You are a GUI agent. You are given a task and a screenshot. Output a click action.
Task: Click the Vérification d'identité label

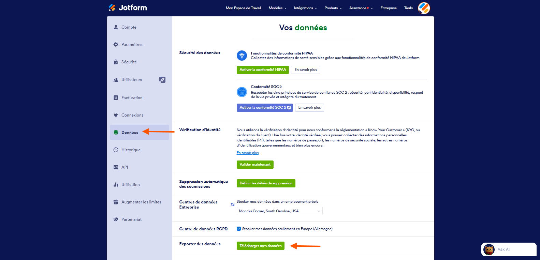(200, 130)
